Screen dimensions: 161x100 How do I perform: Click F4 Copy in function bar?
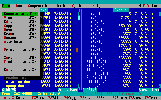click(70, 98)
